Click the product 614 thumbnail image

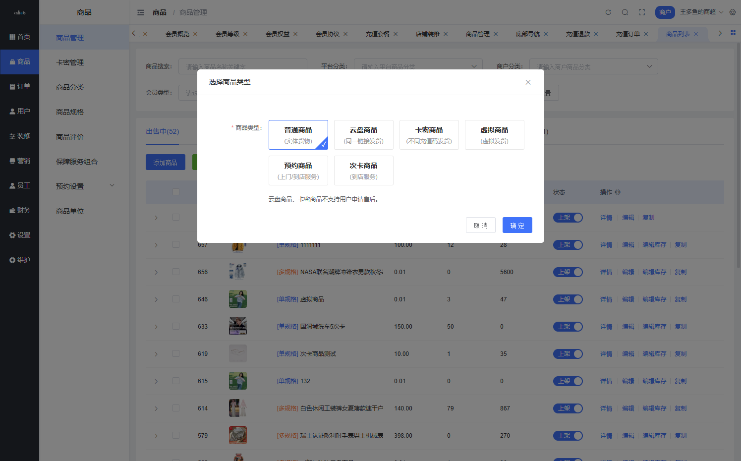pos(238,408)
